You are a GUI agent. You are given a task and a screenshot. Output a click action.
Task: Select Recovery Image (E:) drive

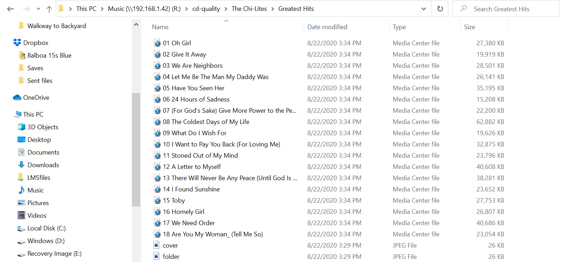tap(54, 254)
